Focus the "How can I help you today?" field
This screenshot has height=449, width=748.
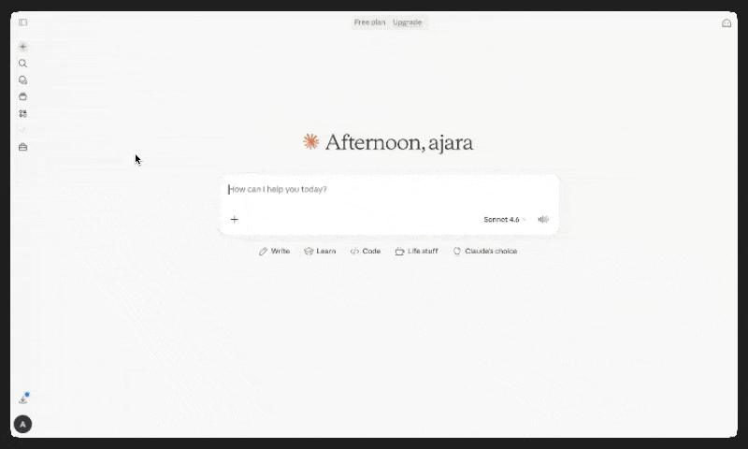click(x=389, y=190)
